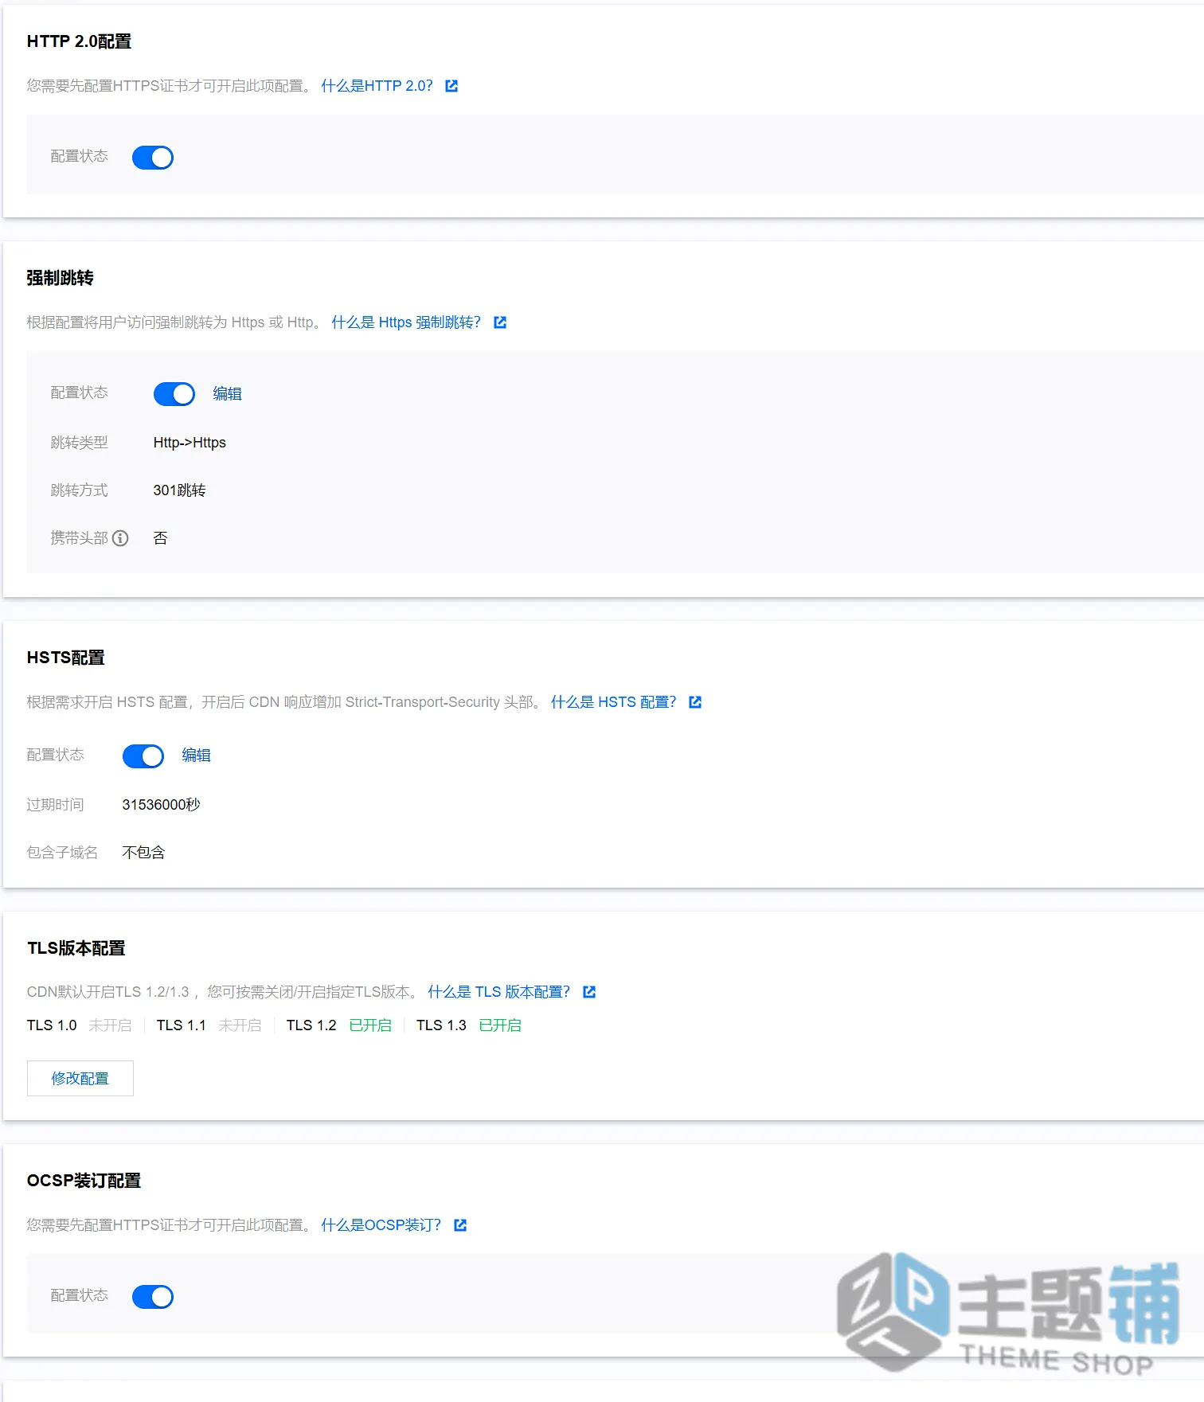1204x1402 pixels.
Task: Click the external-link icon after 什么是HTTP 2.0?
Action: [451, 86]
